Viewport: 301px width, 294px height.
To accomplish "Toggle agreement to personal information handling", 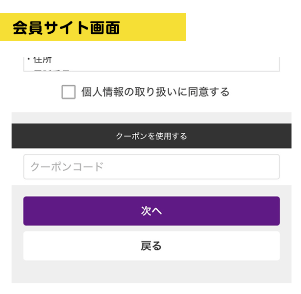I will [x=69, y=92].
